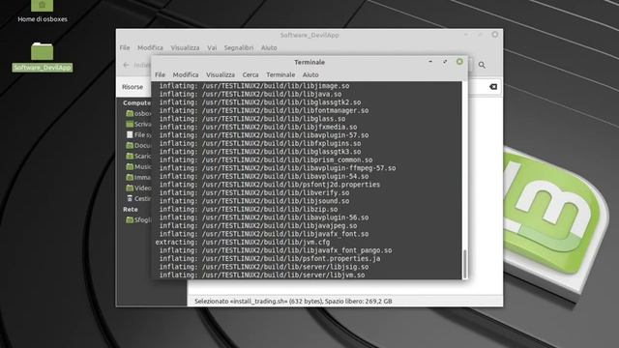Click Computer section header in sidebar

coord(136,102)
